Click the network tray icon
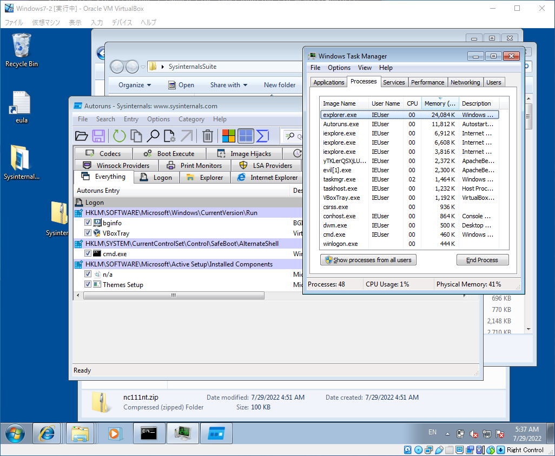 pos(487,434)
